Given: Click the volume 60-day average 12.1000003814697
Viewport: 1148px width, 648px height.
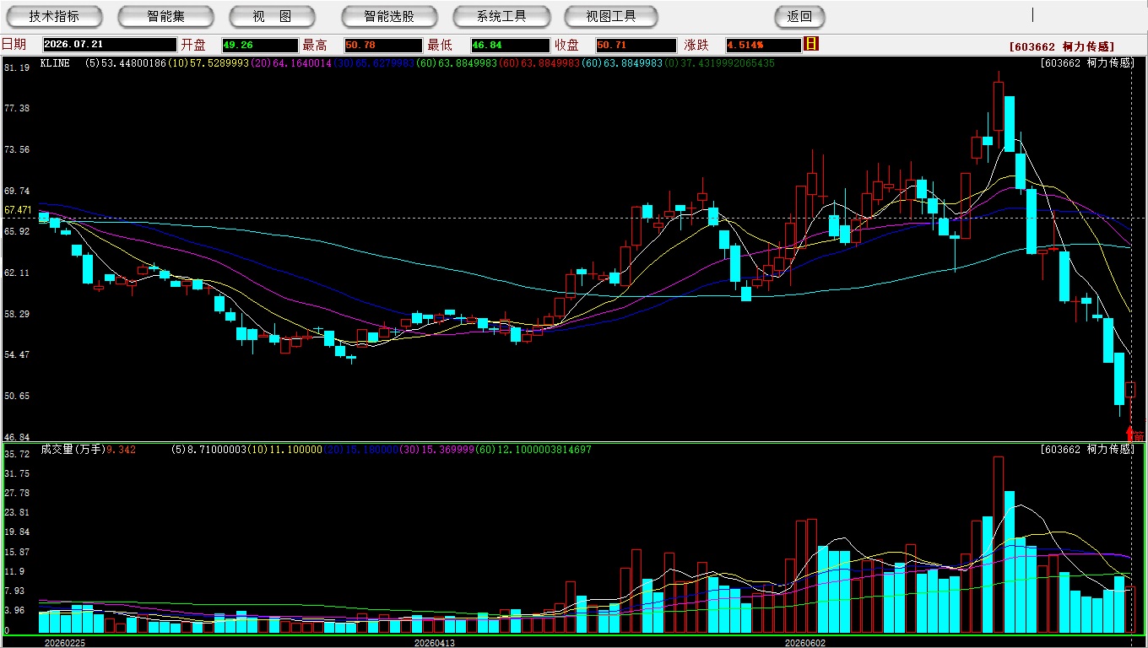Looking at the screenshot, I should [543, 450].
